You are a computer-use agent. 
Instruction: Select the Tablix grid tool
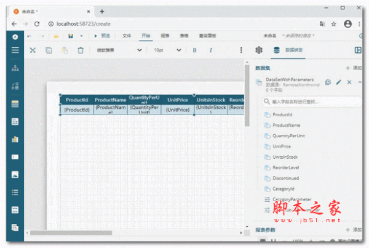click(x=15, y=121)
